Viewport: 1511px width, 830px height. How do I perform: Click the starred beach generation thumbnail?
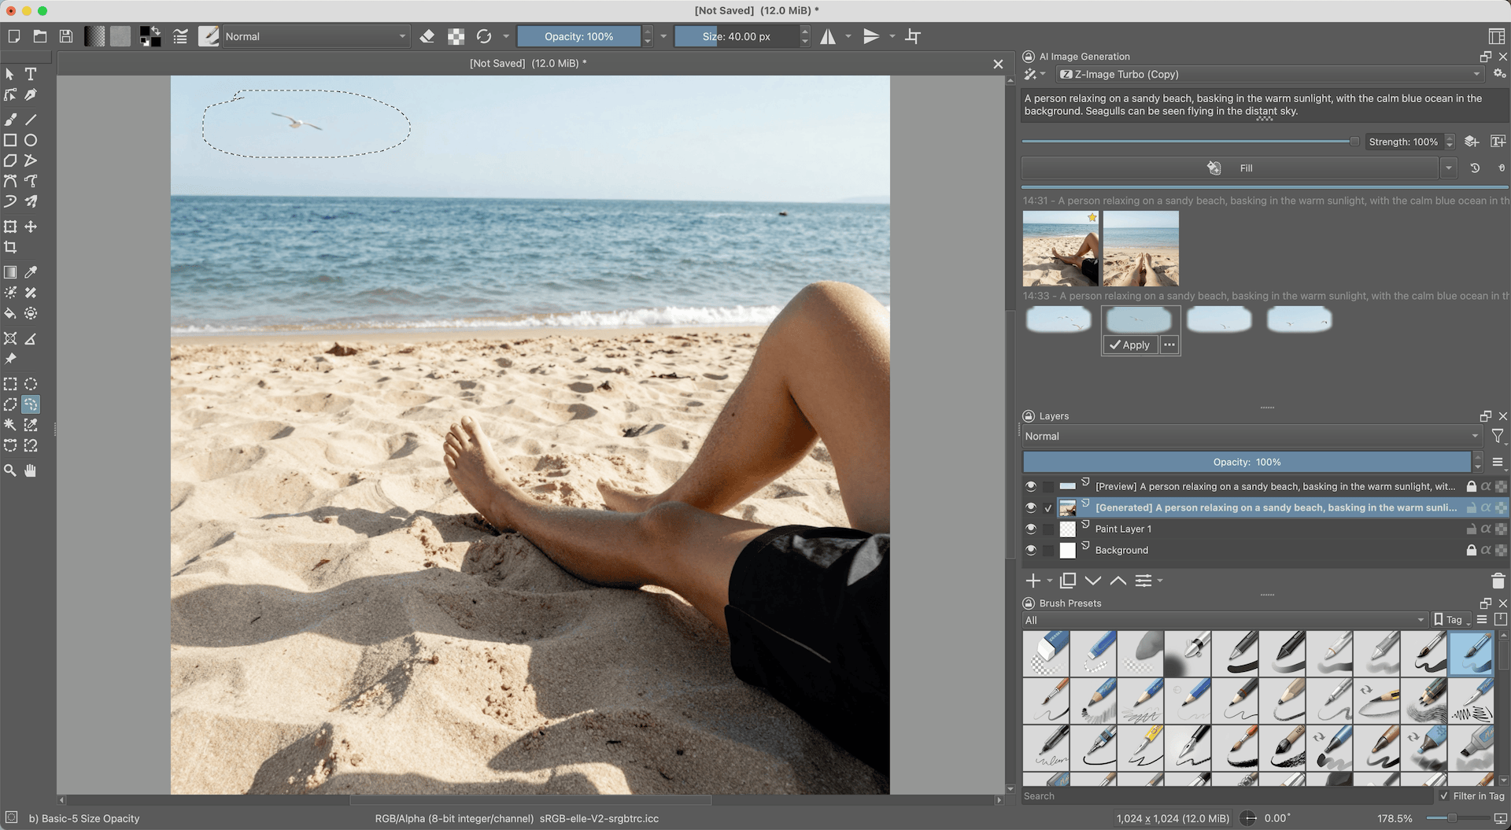click(x=1060, y=248)
